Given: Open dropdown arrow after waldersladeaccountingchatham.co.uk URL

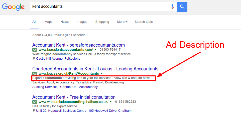Looking at the screenshot, I should pyautogui.click(x=111, y=102).
